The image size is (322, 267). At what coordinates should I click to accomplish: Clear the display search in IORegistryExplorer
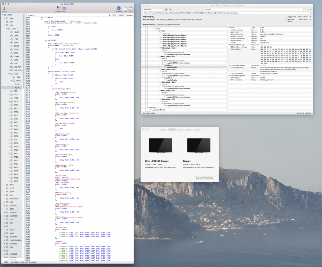(304, 10)
